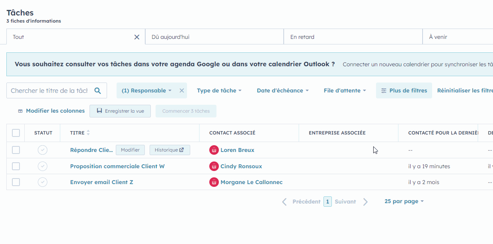This screenshot has height=244, width=493.
Task: Open column settings via Modifier les colonnes icon
Action: pyautogui.click(x=20, y=111)
